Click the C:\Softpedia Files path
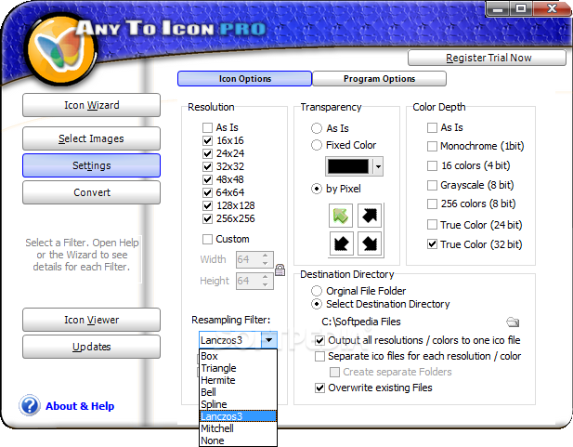Screen dimensions: 573x447 pos(361,322)
